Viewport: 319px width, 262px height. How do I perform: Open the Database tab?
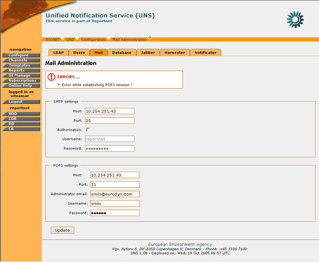pyautogui.click(x=122, y=53)
